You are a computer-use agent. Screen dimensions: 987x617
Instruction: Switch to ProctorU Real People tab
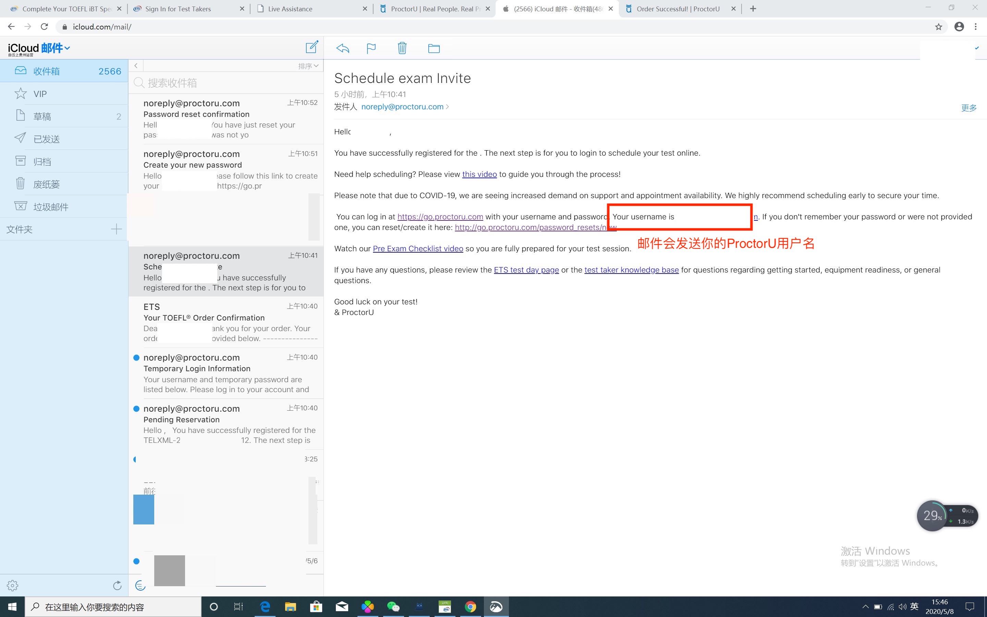[435, 9]
